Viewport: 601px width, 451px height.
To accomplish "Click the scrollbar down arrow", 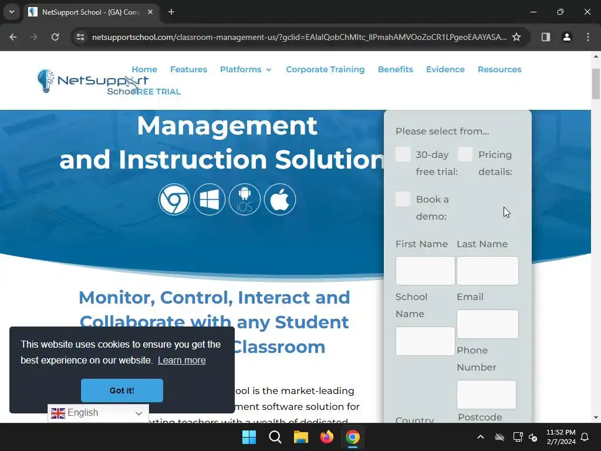I will point(596,418).
